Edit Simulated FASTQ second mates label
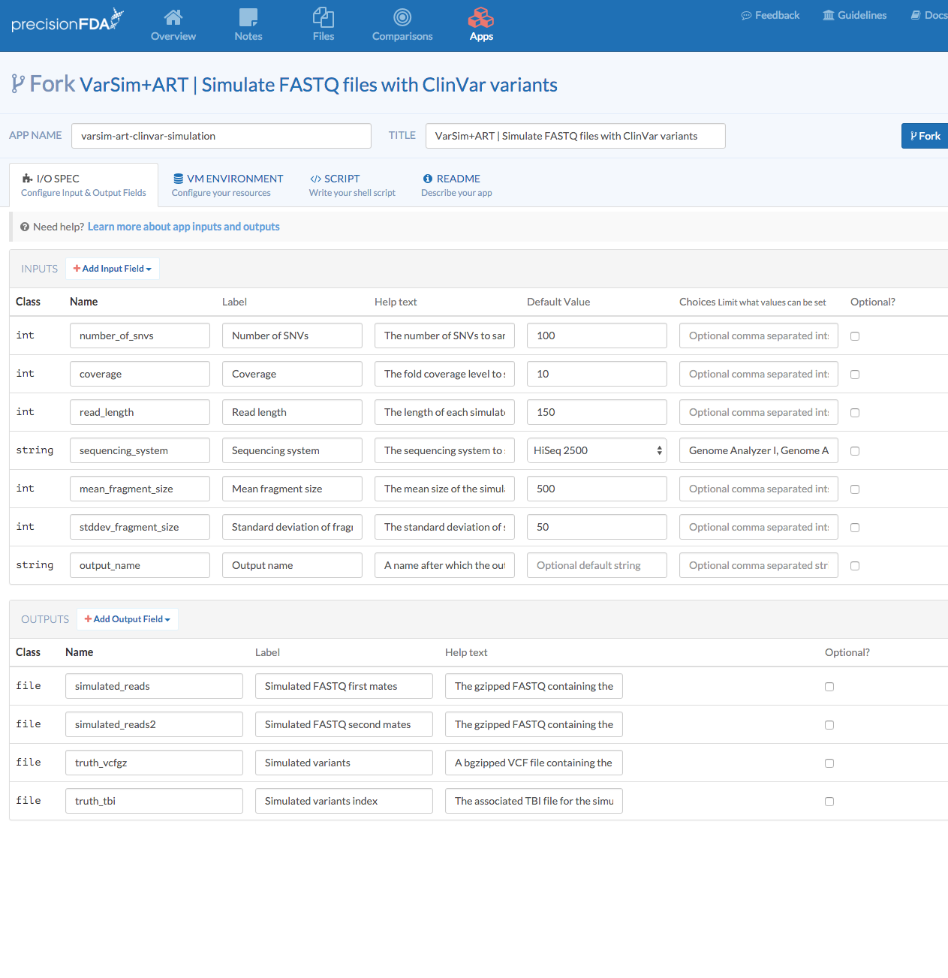 pos(344,724)
